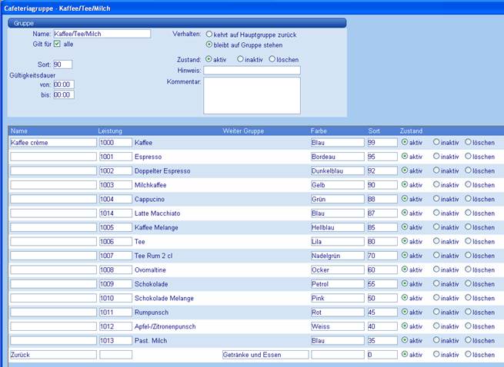Viewport: 504px width, 367px height.
Task: Edit the 'von' validity time field
Action: tap(63, 84)
